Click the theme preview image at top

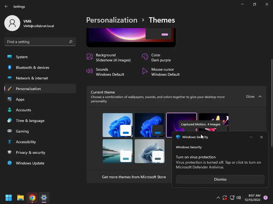(131, 37)
